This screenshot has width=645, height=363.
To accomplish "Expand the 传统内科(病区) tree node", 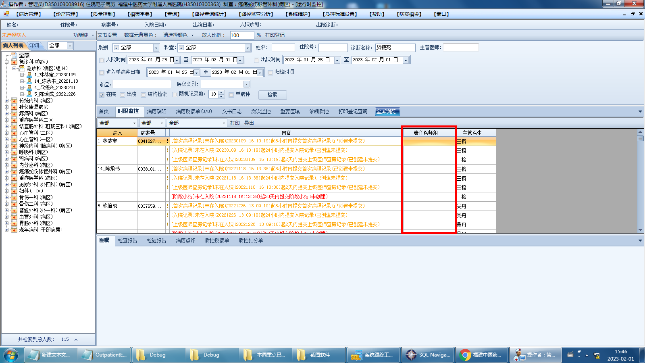I will pos(7,101).
